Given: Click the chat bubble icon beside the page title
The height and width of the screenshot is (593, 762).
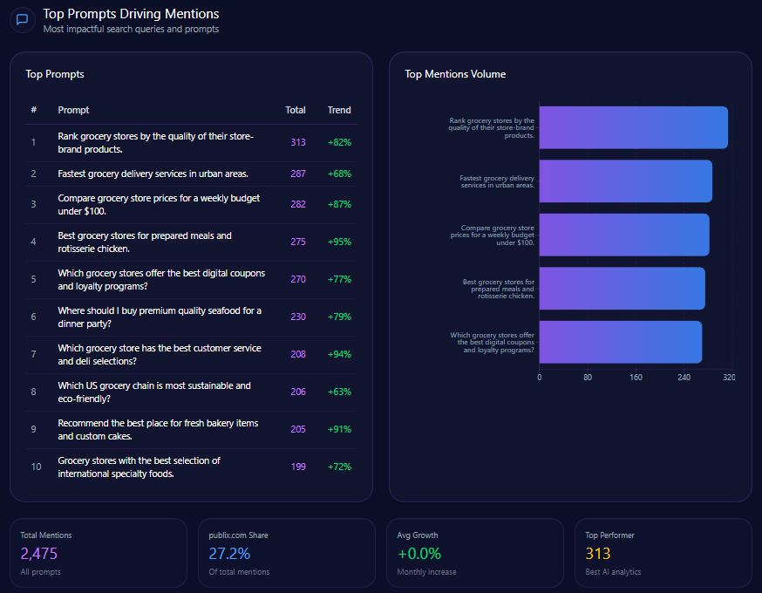Looking at the screenshot, I should [23, 20].
